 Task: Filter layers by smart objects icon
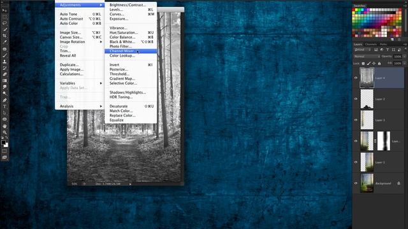point(399,50)
